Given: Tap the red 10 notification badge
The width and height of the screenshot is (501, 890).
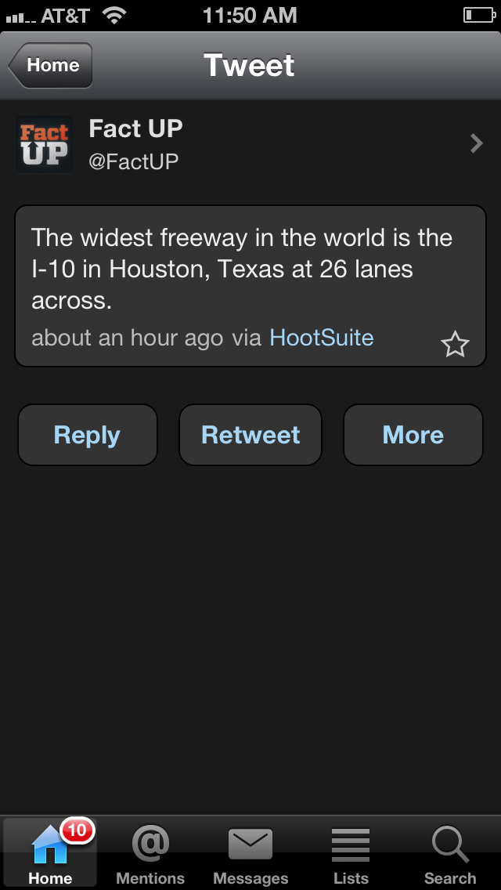Looking at the screenshot, I should click(77, 830).
